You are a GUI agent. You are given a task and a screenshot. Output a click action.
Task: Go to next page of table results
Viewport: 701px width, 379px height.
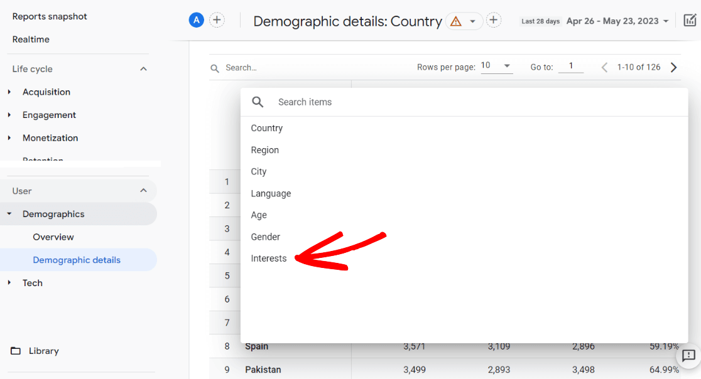674,67
